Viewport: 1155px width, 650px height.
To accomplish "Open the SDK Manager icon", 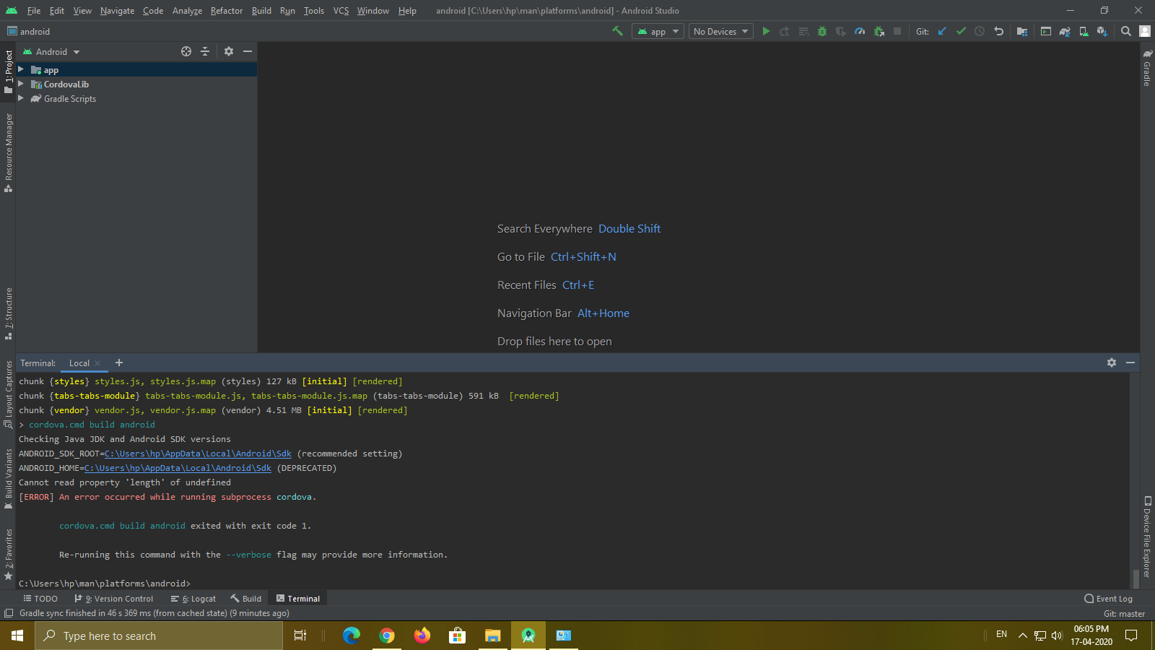I will coord(1102,31).
